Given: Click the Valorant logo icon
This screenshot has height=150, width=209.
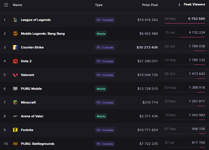Looking at the screenshot, I should pyautogui.click(x=15, y=75).
